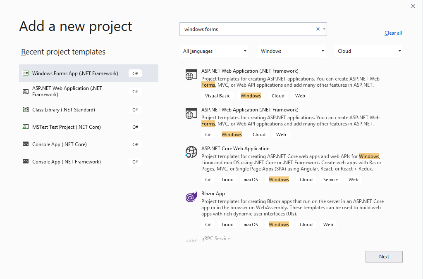Click the purple Blazor App icon
Image resolution: width=423 pixels, height=279 pixels.
pyautogui.click(x=191, y=197)
